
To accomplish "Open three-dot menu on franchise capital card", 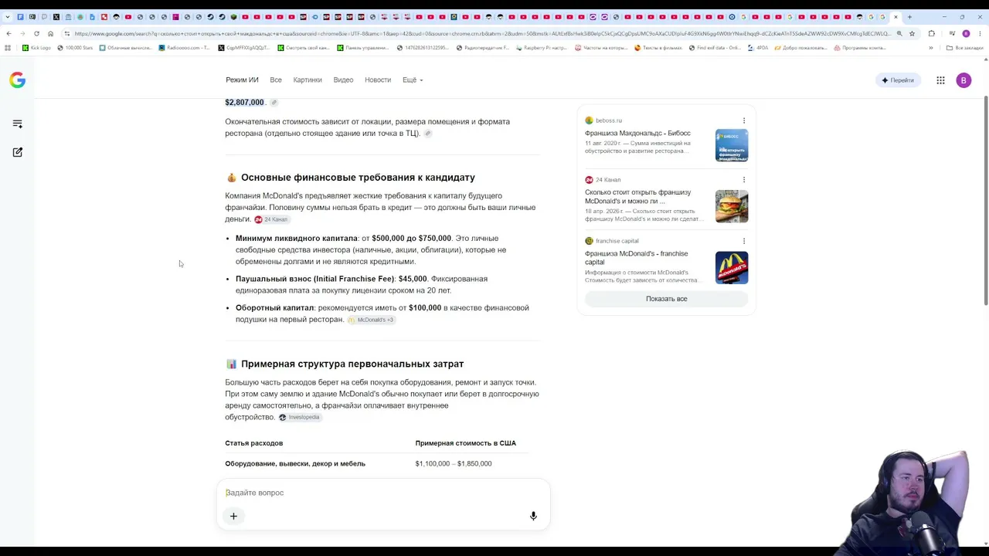I will click(x=744, y=241).
